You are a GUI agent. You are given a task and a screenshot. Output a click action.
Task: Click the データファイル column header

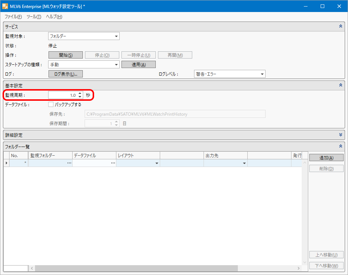(94, 156)
